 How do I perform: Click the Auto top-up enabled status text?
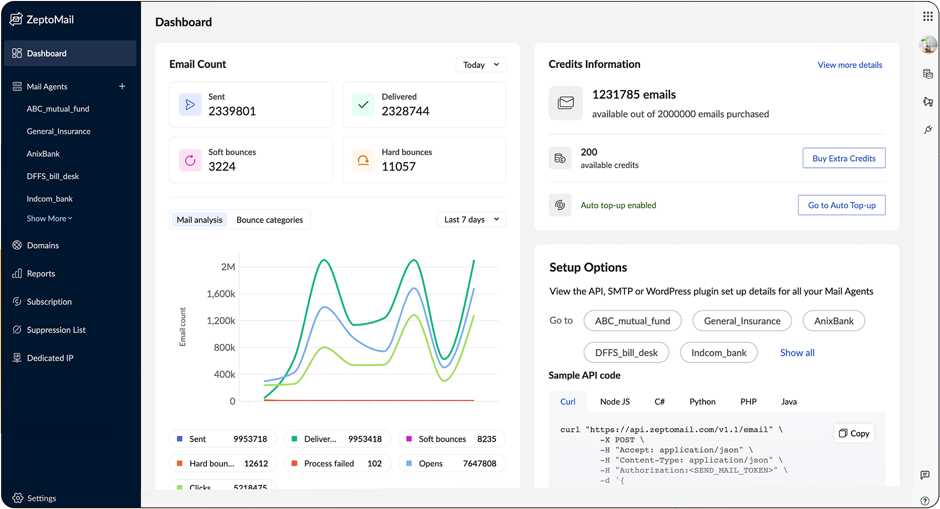(x=618, y=205)
